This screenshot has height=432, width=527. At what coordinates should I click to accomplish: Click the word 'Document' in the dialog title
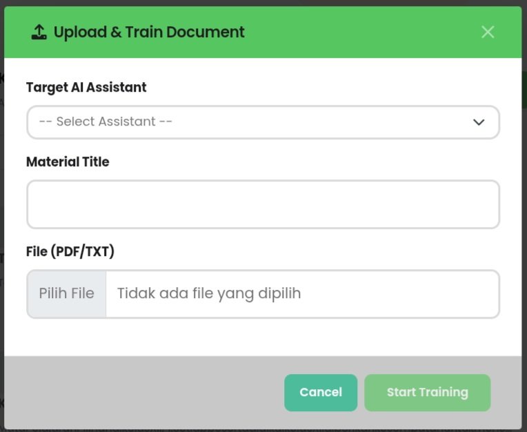tap(210, 32)
